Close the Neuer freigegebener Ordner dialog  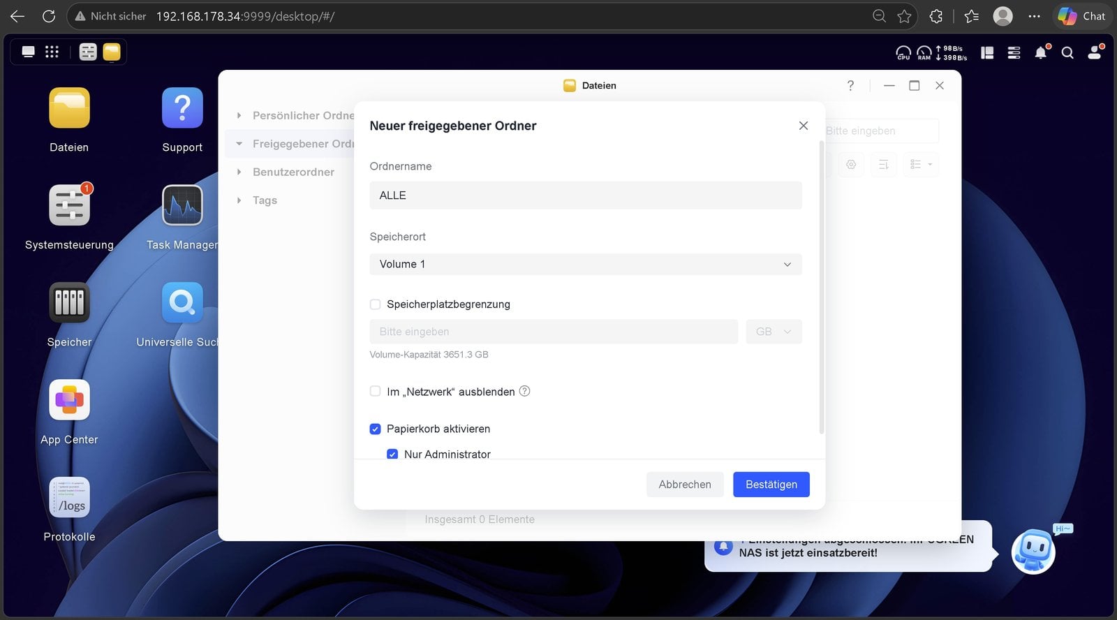pyautogui.click(x=804, y=126)
